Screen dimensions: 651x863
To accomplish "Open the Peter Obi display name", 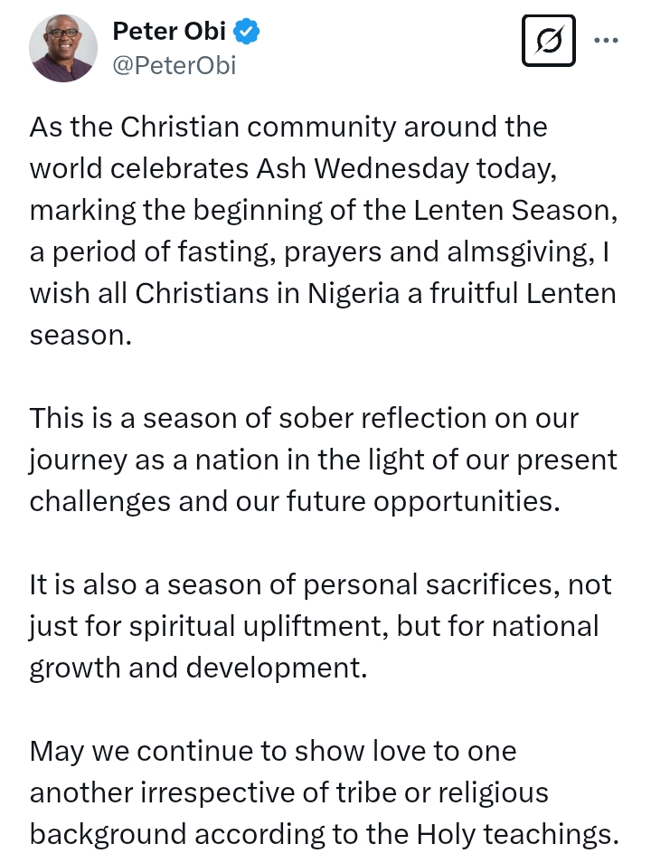I will pyautogui.click(x=169, y=31).
